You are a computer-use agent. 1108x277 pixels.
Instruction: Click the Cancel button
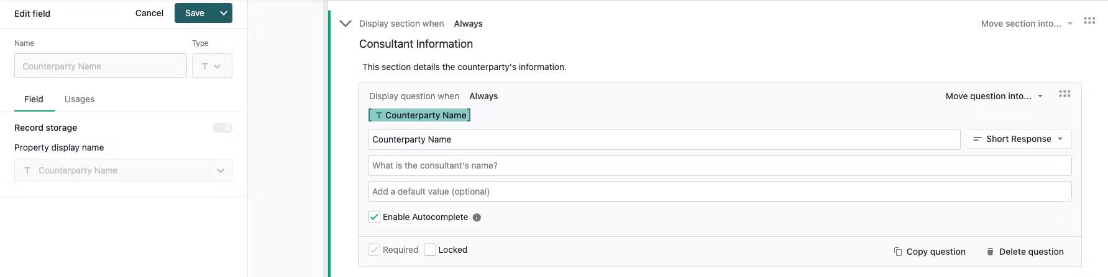pos(149,13)
